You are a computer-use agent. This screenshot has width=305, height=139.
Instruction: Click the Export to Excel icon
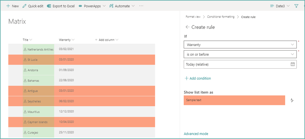click(x=49, y=6)
